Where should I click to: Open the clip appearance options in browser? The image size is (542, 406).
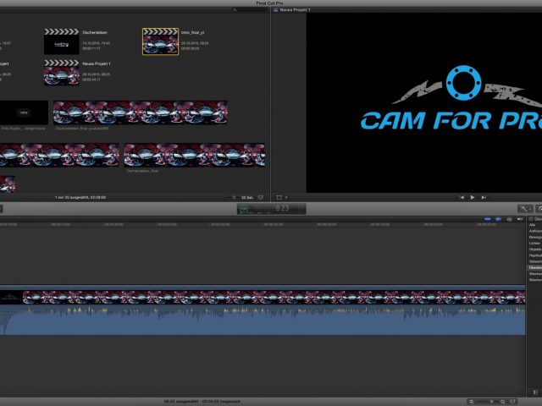261,197
